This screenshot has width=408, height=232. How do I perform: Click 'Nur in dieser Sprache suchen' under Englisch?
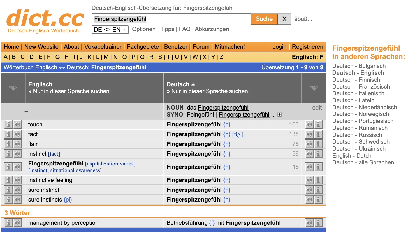click(71, 91)
